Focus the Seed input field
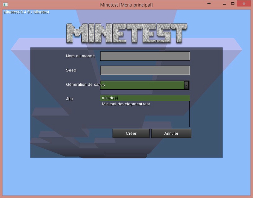This screenshot has height=198, width=253. pyautogui.click(x=145, y=70)
